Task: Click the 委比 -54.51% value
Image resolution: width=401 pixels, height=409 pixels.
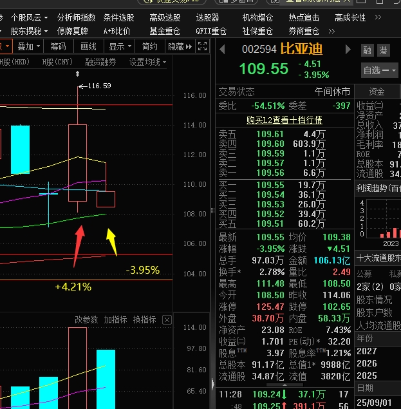Action: [268, 106]
